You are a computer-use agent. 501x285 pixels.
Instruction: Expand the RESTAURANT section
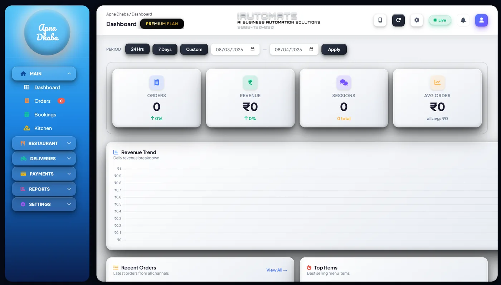click(x=44, y=143)
